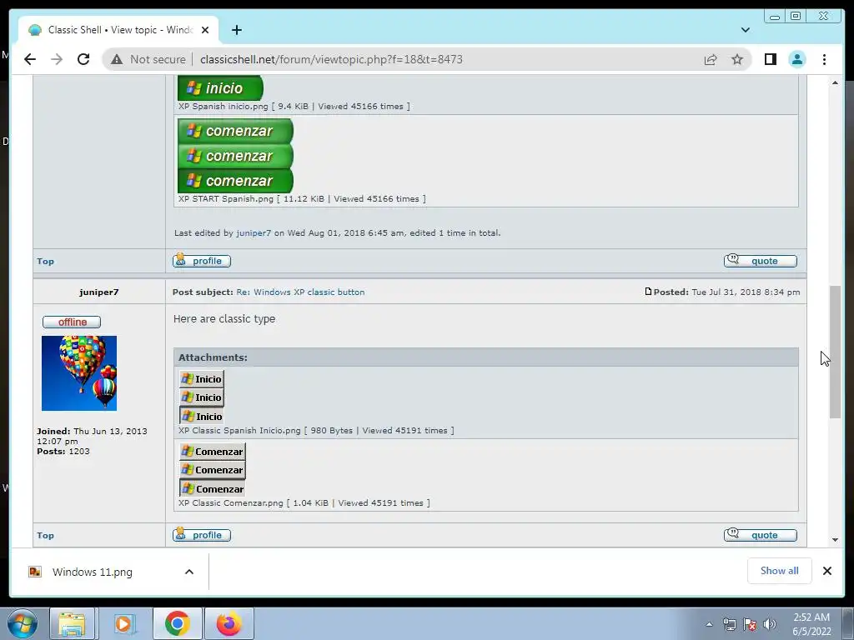Open File Explorer from taskbar
The width and height of the screenshot is (854, 640).
[x=72, y=623]
